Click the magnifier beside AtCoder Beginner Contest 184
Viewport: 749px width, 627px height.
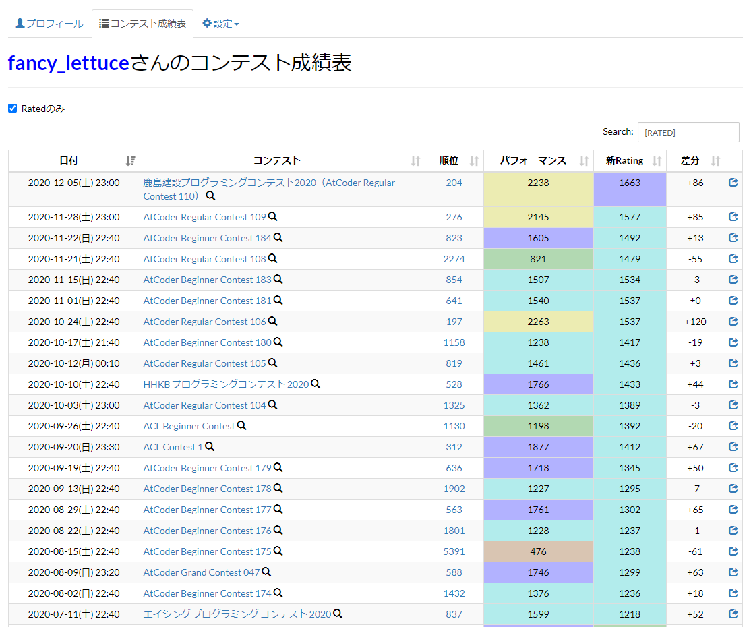point(278,238)
